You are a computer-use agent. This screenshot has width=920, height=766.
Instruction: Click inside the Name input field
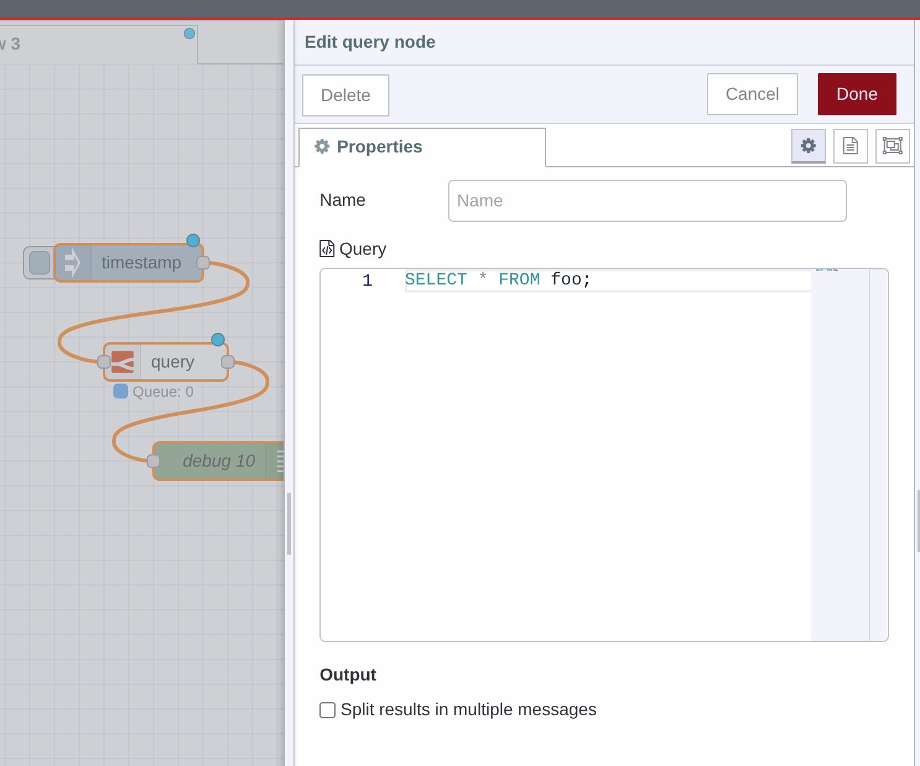(646, 200)
